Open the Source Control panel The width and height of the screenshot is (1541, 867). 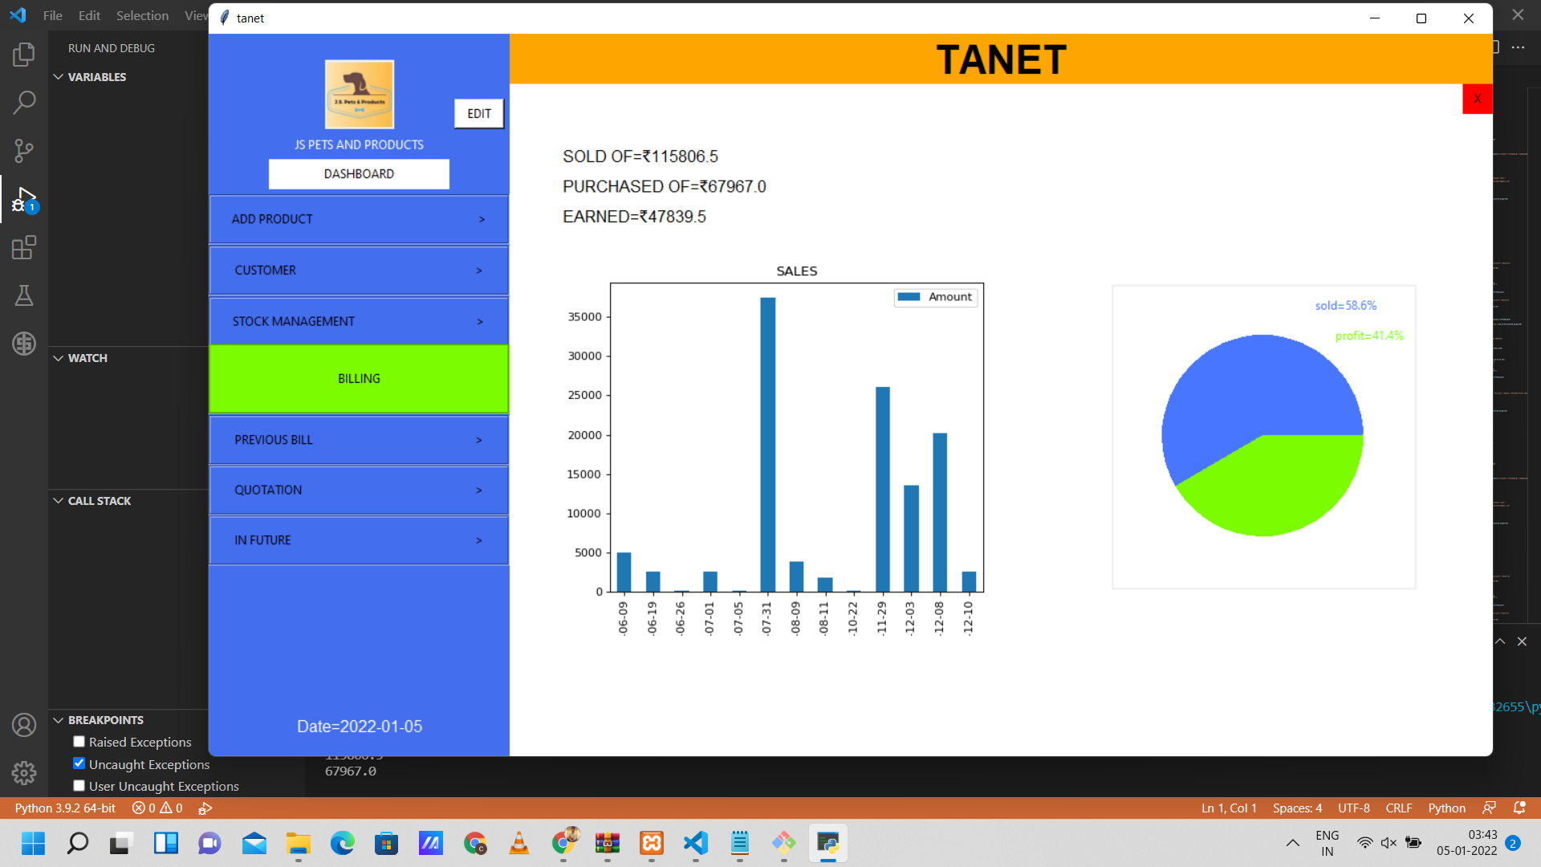tap(24, 150)
